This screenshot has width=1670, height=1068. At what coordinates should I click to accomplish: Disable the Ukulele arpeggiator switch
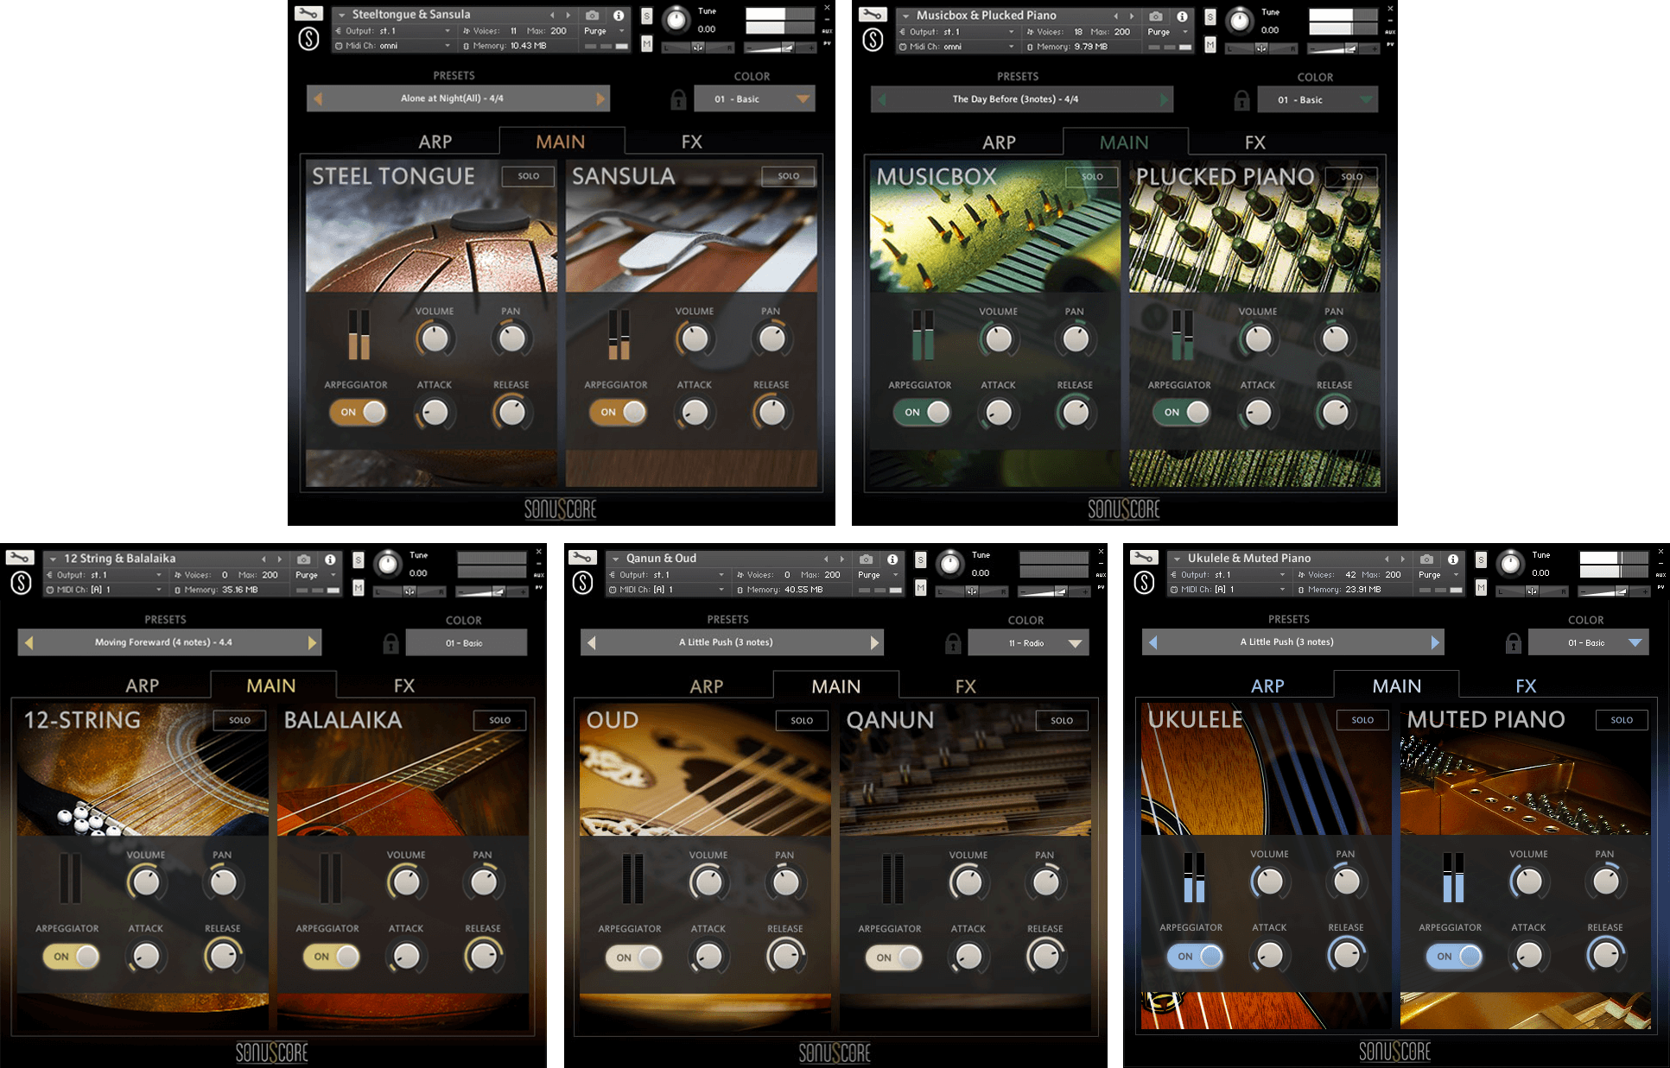[1195, 956]
